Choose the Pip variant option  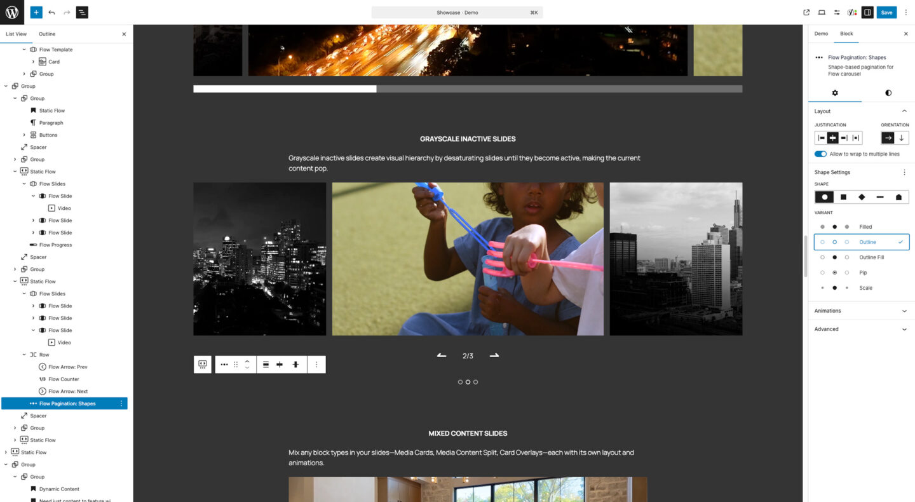(x=862, y=273)
